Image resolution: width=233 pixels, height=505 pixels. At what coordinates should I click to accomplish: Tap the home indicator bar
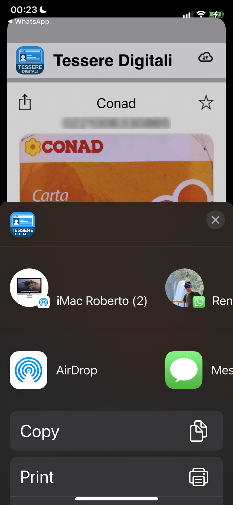click(x=116, y=499)
